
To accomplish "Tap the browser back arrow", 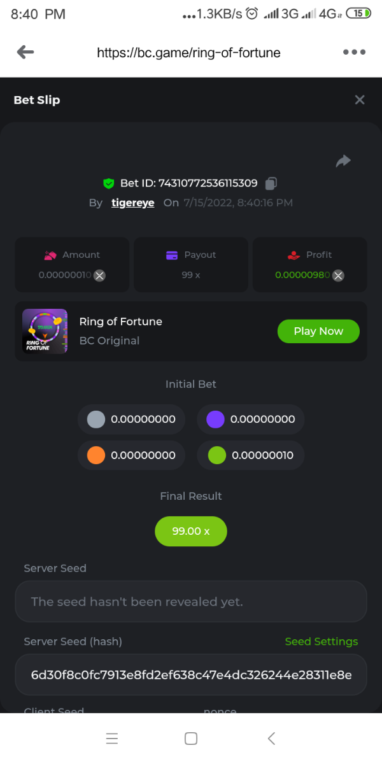I will point(25,52).
